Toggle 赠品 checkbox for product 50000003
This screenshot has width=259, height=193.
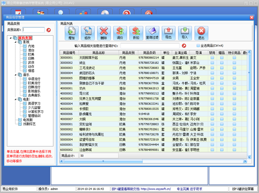[222, 134]
